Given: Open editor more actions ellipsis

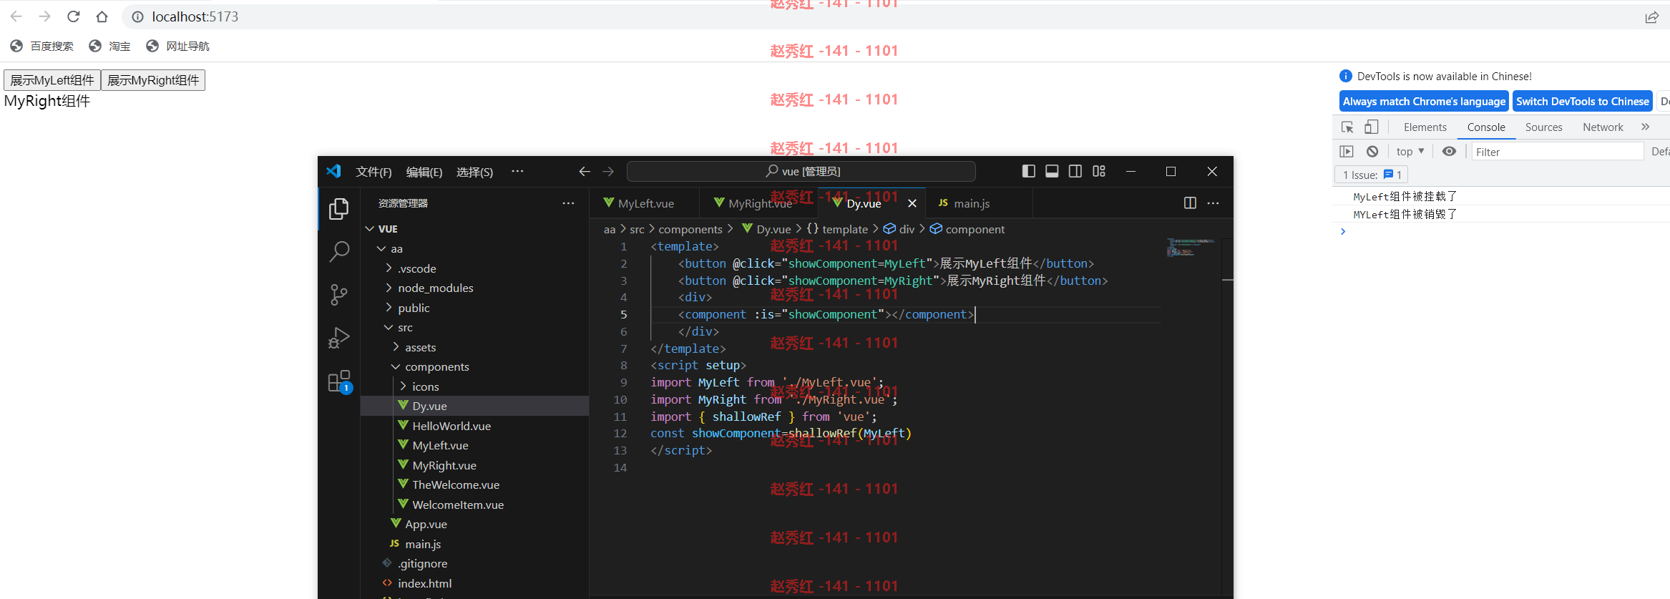Looking at the screenshot, I should pyautogui.click(x=1213, y=203).
